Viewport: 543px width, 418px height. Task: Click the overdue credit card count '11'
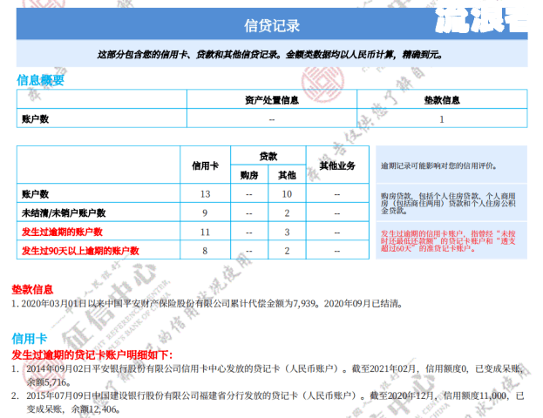[x=205, y=233]
